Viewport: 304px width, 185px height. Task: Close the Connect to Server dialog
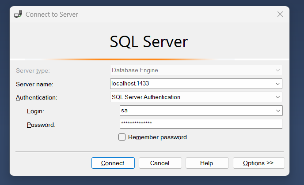point(280,14)
